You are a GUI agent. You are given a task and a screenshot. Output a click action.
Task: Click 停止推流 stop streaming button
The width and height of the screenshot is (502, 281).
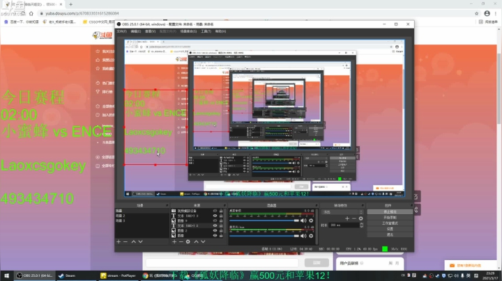tap(390, 211)
